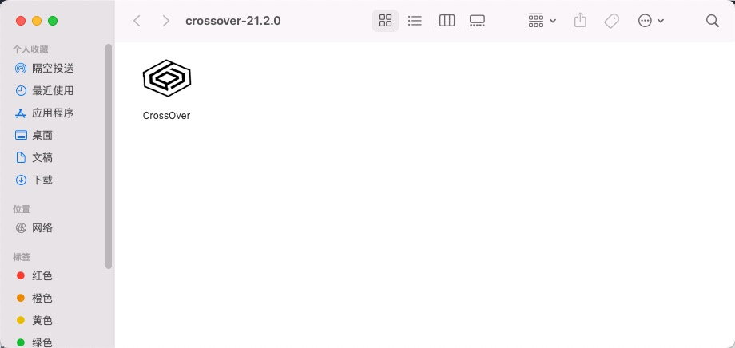This screenshot has height=348, width=735.
Task: Switch to column view
Action: 447,21
